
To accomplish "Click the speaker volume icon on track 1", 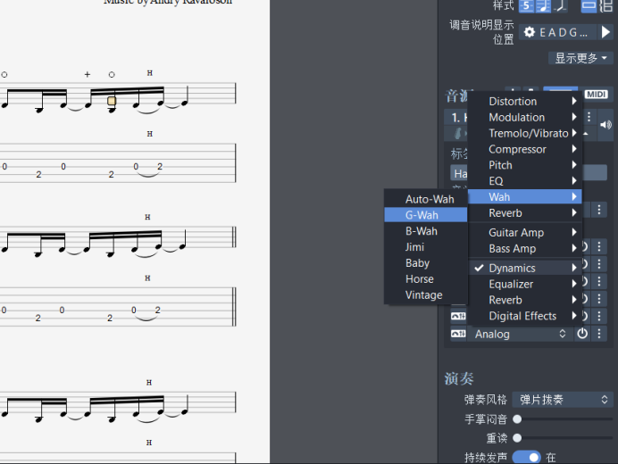I will click(x=605, y=125).
